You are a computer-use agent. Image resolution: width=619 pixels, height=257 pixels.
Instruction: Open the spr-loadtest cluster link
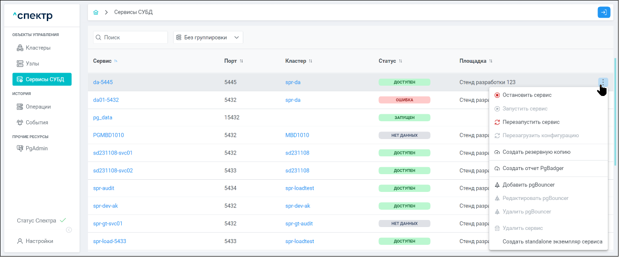(299, 188)
